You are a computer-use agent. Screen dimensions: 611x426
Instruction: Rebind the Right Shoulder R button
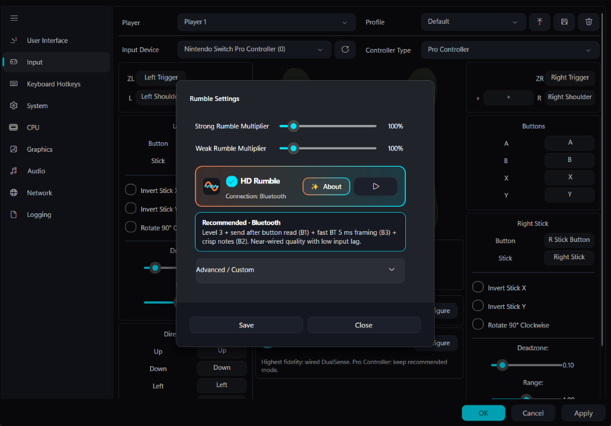coord(570,97)
